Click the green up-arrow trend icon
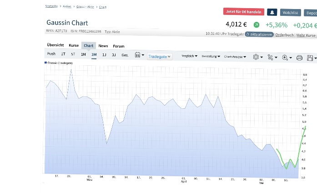 coord(257,25)
